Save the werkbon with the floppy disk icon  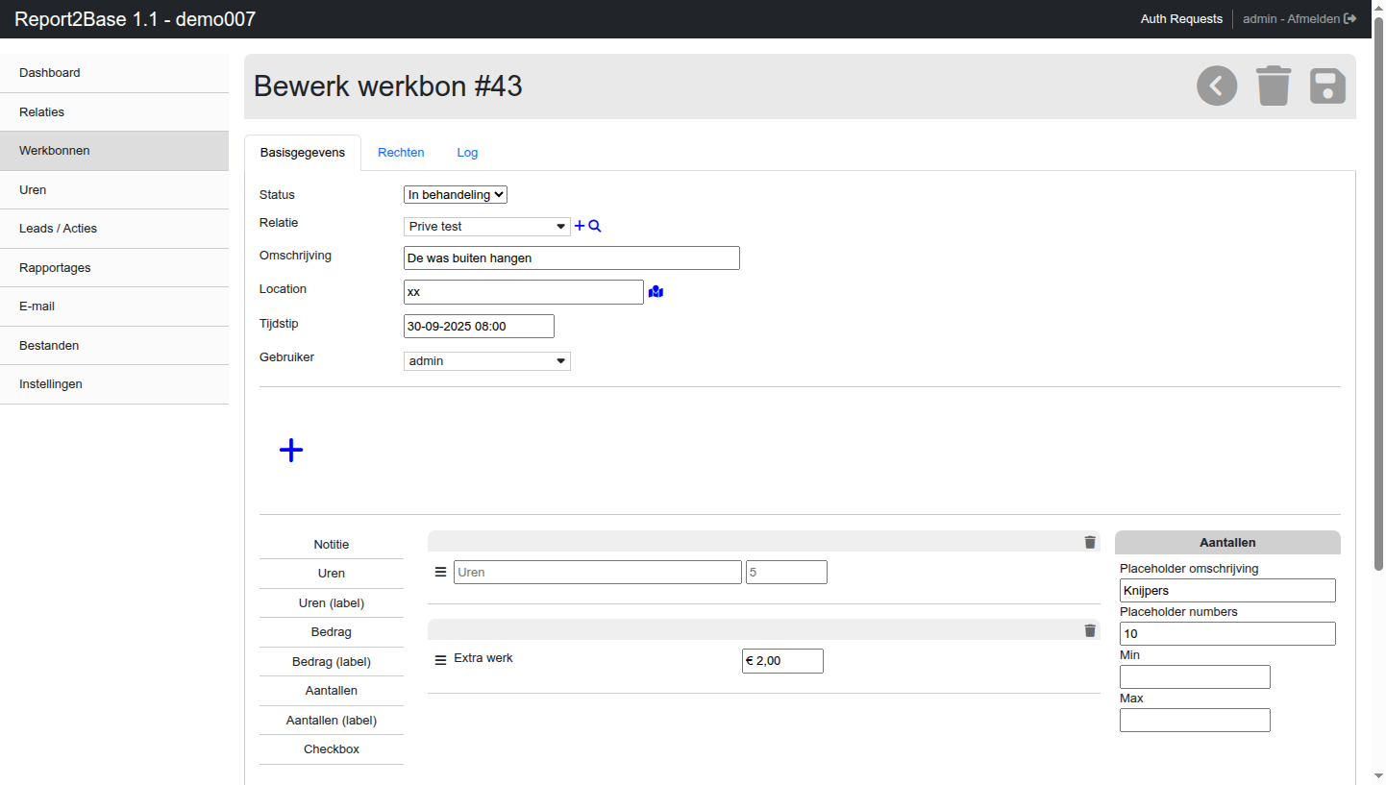[1327, 86]
